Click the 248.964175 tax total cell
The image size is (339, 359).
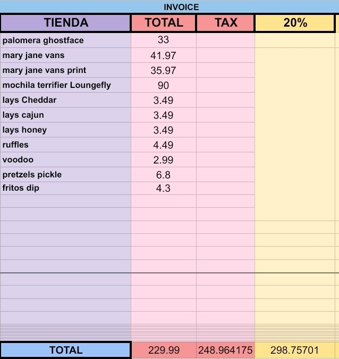[x=225, y=350]
